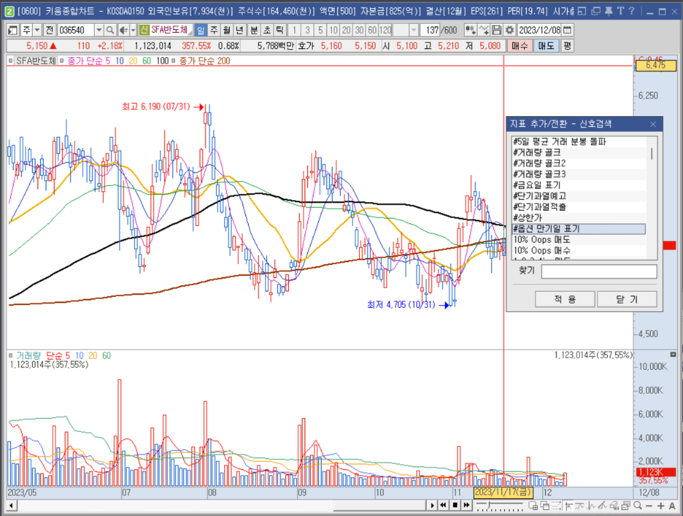
Task: Click the plus zoom-in icon
Action: (660, 506)
